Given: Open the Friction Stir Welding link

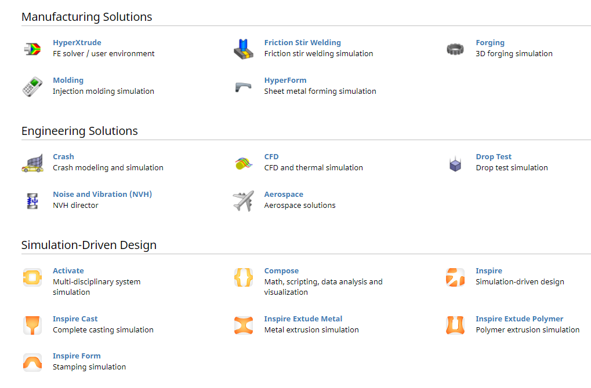Looking at the screenshot, I should pos(302,42).
